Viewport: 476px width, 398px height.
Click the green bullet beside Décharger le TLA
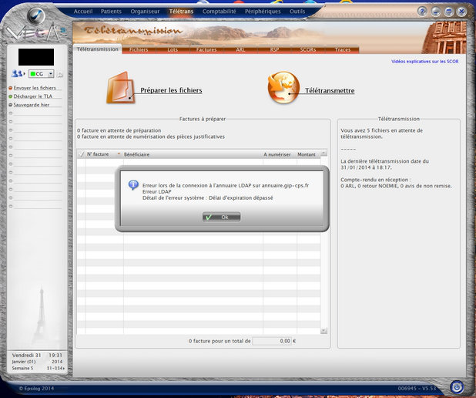pos(10,96)
